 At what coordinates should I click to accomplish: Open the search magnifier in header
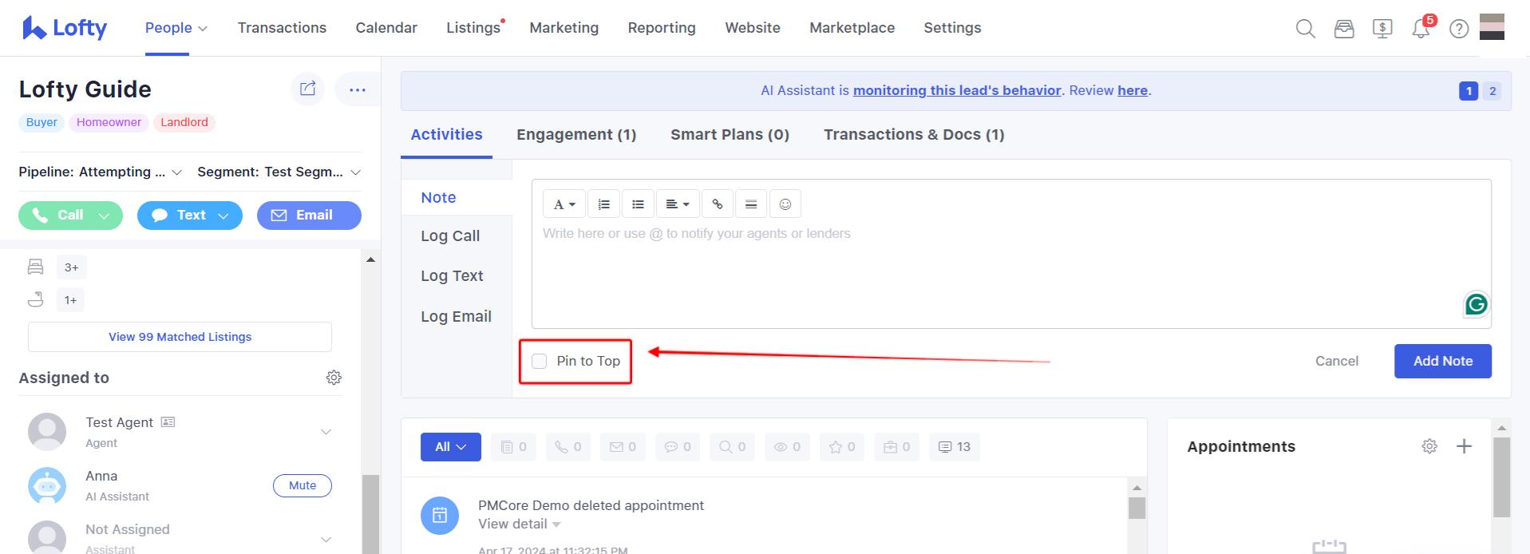pos(1305,29)
